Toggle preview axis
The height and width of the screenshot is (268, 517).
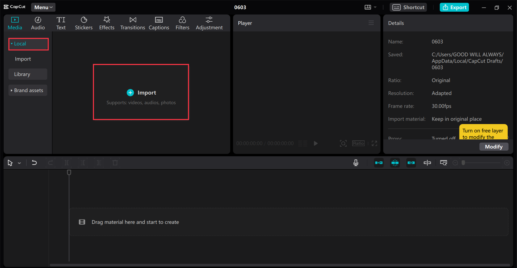coord(427,163)
